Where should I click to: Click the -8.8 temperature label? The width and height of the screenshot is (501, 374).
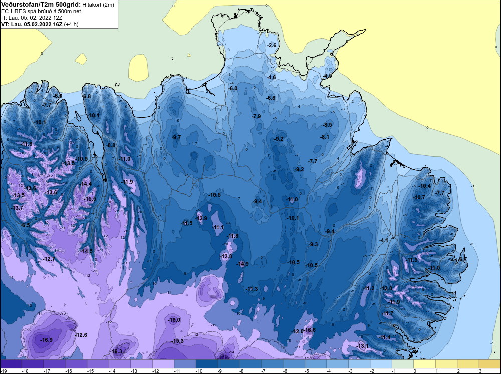coord(111,145)
